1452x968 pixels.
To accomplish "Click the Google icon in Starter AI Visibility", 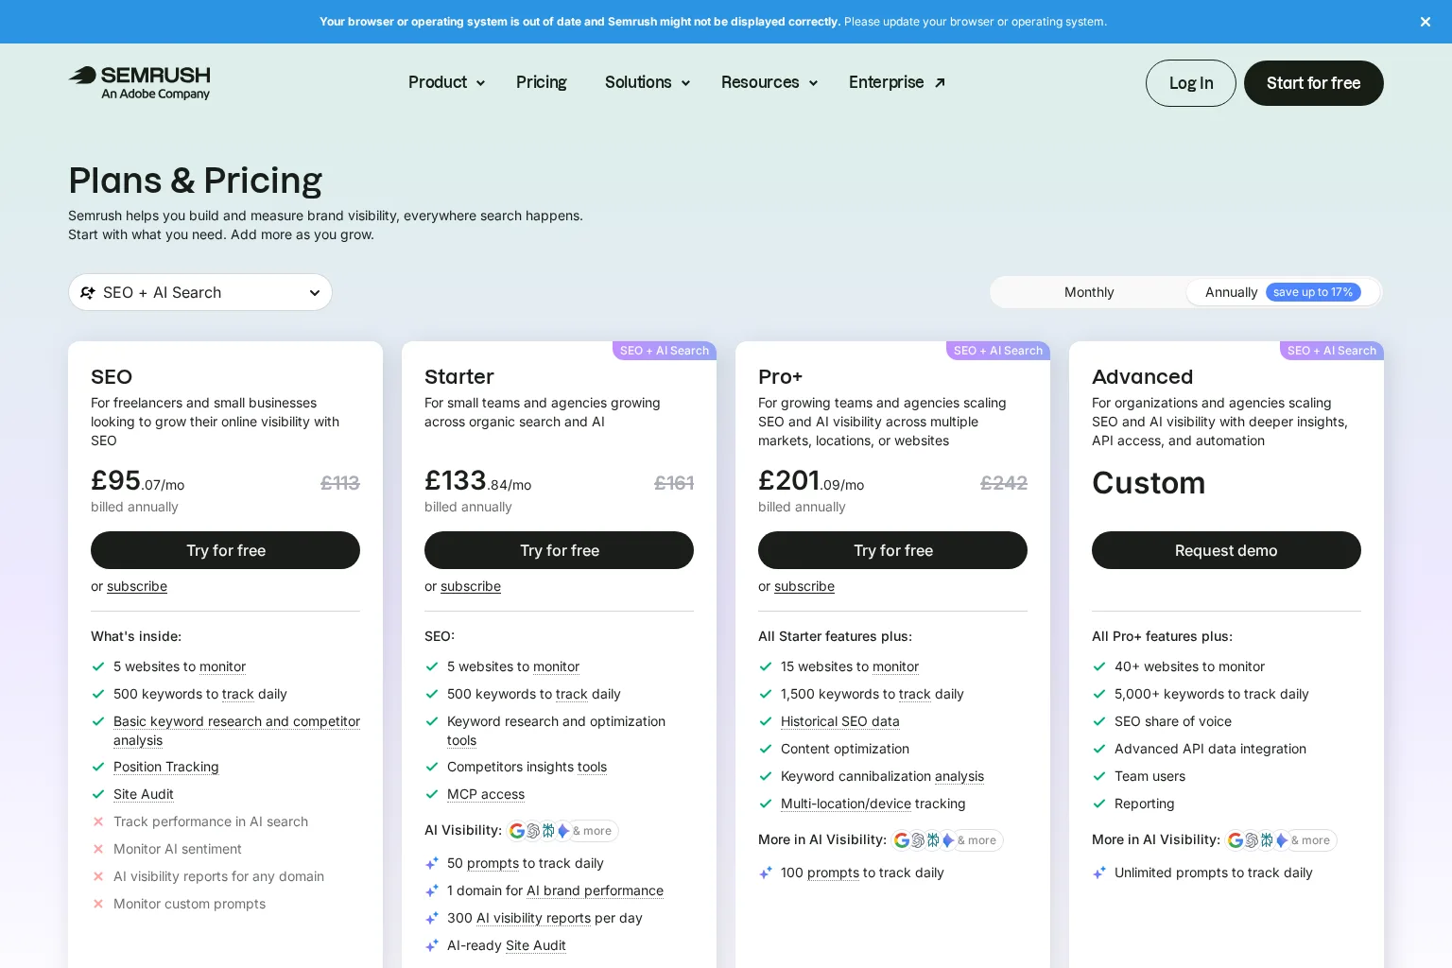I will [517, 831].
